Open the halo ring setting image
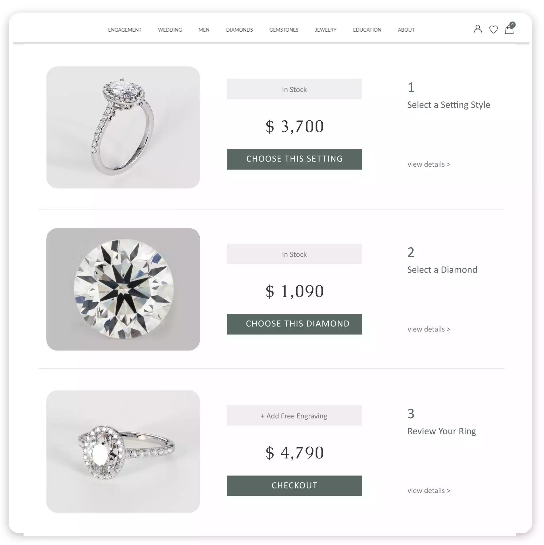This screenshot has width=544, height=545. 123,127
